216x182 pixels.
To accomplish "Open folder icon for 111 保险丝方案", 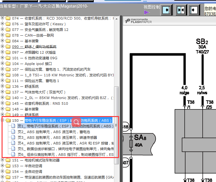I will [8, 81].
